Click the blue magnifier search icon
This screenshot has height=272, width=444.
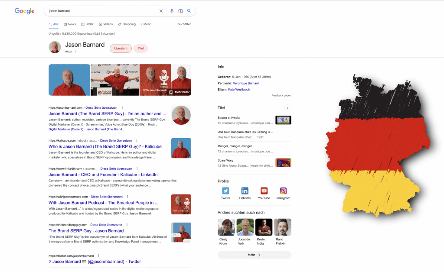[189, 11]
